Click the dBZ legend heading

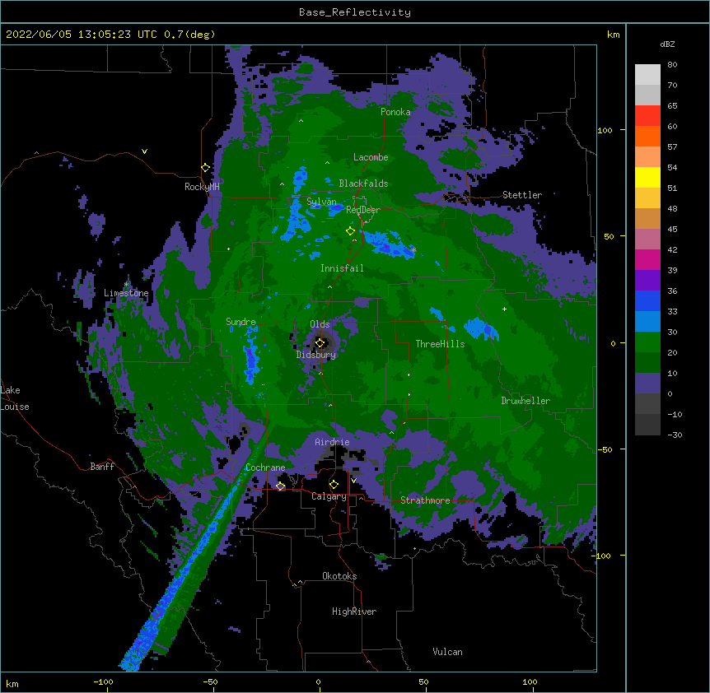click(x=667, y=44)
